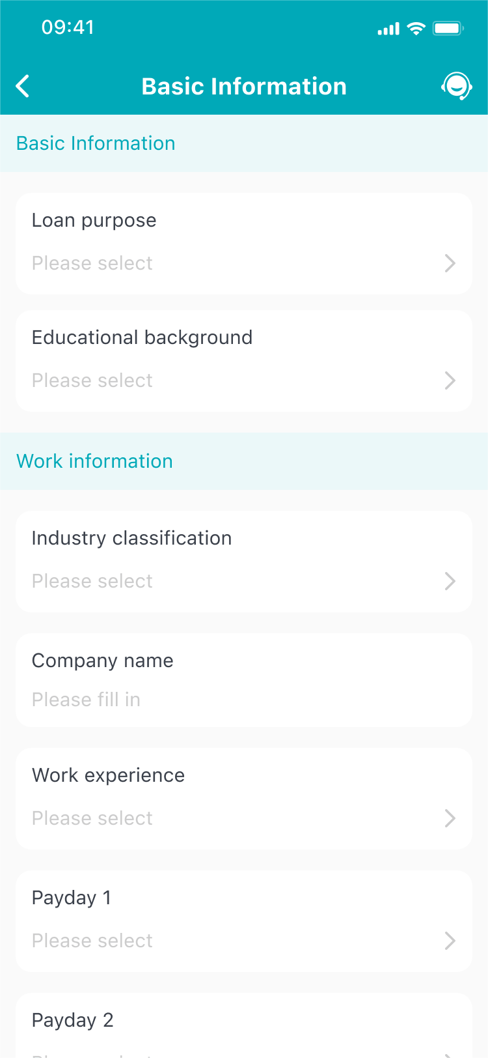Click Payday 1 chevron arrow
The height and width of the screenshot is (1058, 488).
450,941
